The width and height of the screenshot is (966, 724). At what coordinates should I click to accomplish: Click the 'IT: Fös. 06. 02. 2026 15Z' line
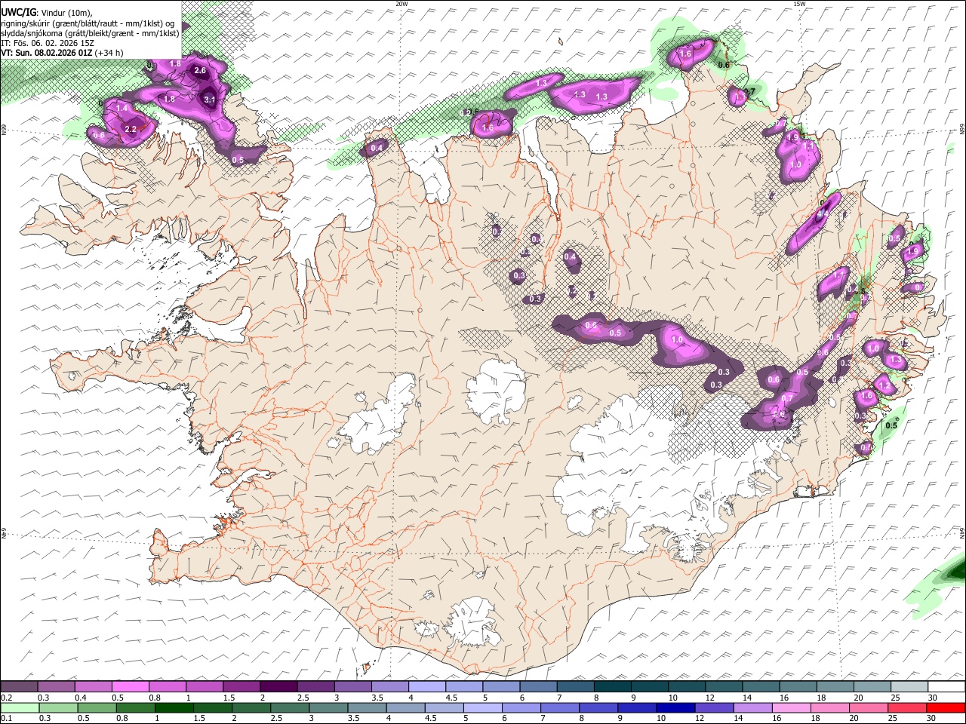47,43
